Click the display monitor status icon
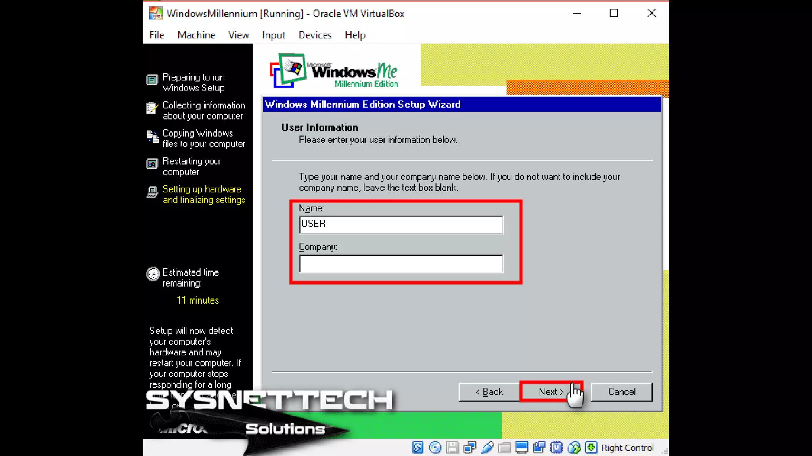 [522, 448]
